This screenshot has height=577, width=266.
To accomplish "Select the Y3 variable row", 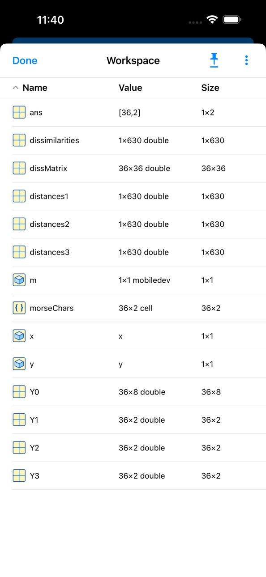I will point(133,476).
